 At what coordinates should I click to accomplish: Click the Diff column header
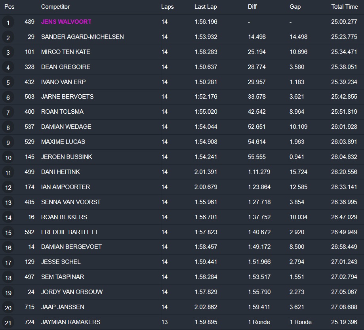tap(252, 7)
